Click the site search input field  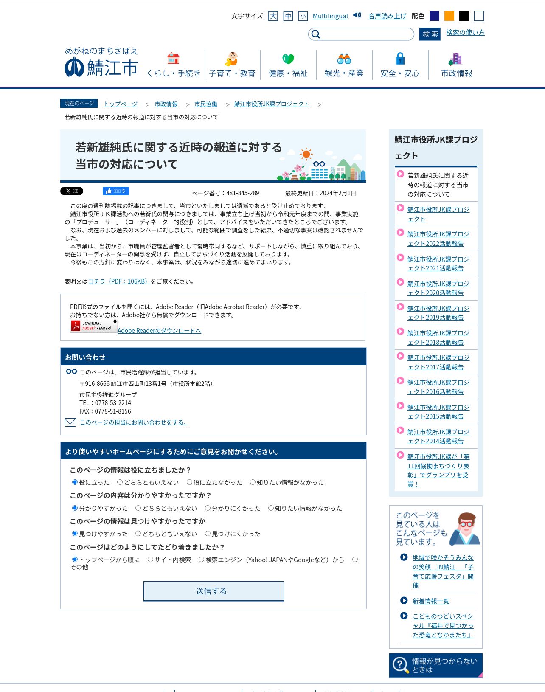(361, 34)
